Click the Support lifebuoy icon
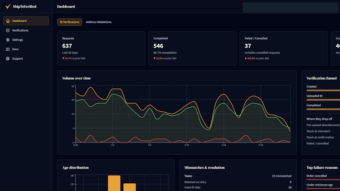The height and width of the screenshot is (191, 340). point(8,58)
